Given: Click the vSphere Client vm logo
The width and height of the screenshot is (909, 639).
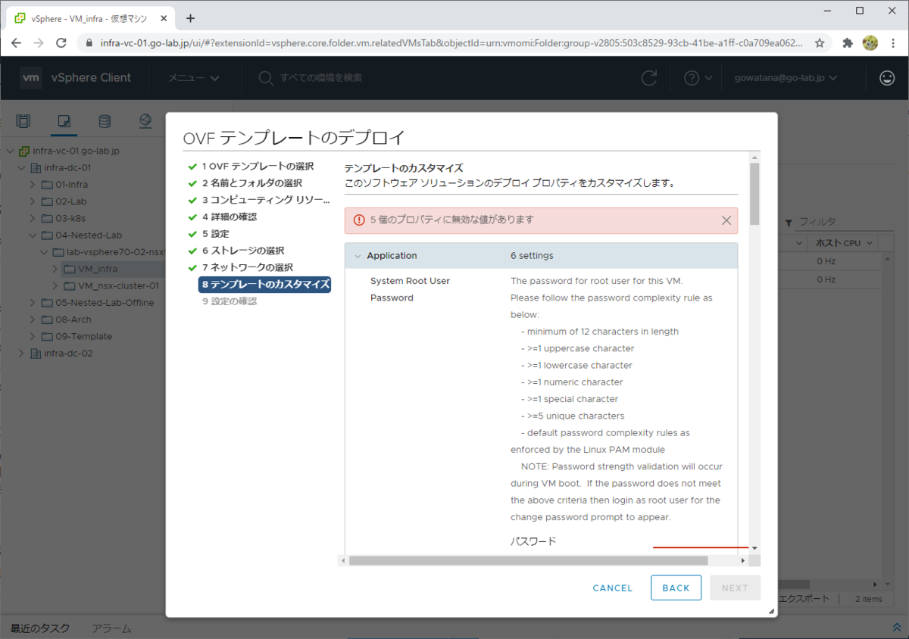Looking at the screenshot, I should pos(31,77).
